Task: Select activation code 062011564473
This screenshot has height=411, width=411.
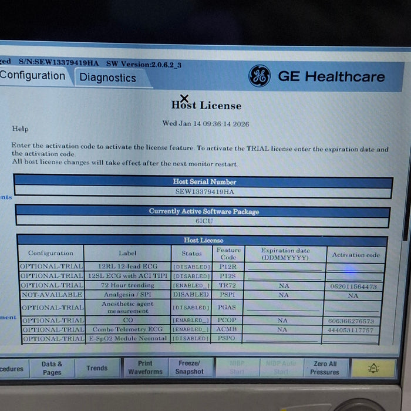Action: click(x=353, y=287)
